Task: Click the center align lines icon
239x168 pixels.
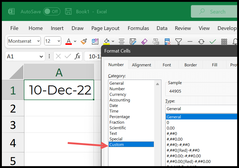Action: (122, 41)
